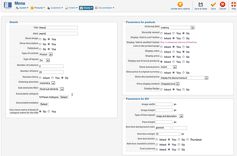Set Display 'Add to cart' button to No
This screenshot has height=156, width=237.
[x=184, y=38]
